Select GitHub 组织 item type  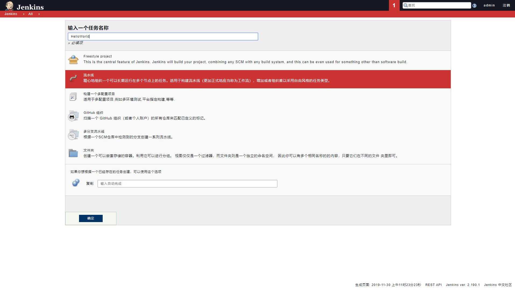(258, 117)
